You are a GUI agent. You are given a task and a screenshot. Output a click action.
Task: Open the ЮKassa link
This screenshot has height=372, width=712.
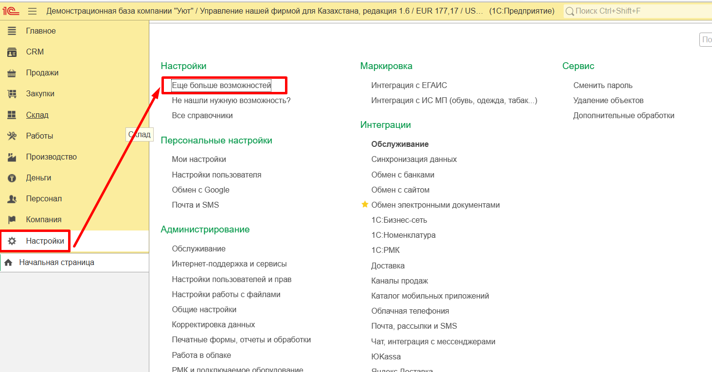click(x=386, y=357)
